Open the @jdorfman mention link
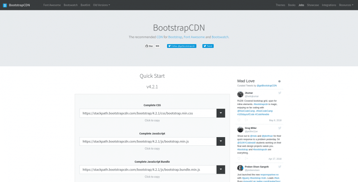Image resolution: width=358 pixels, height=182 pixels. [267, 136]
